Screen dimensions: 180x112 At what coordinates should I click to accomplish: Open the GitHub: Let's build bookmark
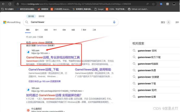pos(138,9)
